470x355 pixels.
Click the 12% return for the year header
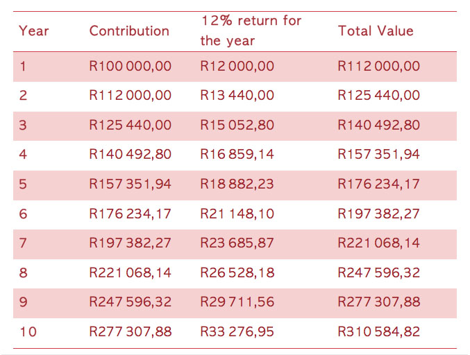click(x=251, y=31)
